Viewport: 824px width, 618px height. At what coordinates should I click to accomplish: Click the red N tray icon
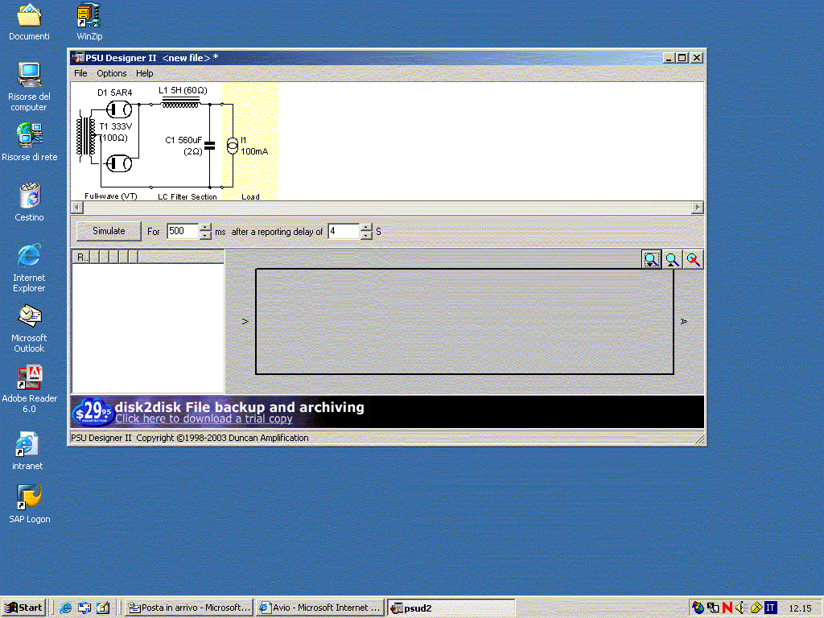(727, 608)
